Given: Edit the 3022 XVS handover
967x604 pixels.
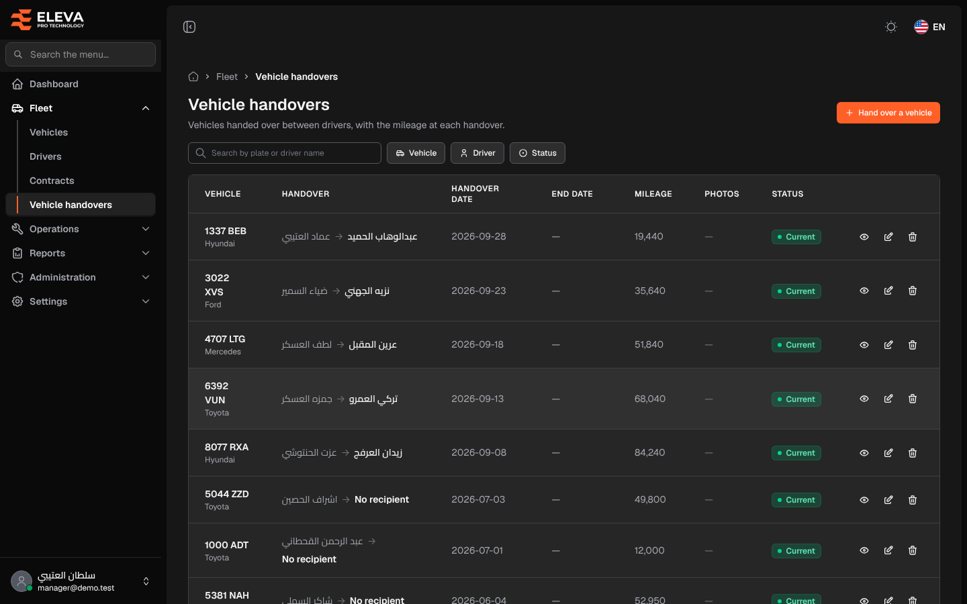Looking at the screenshot, I should (x=888, y=291).
